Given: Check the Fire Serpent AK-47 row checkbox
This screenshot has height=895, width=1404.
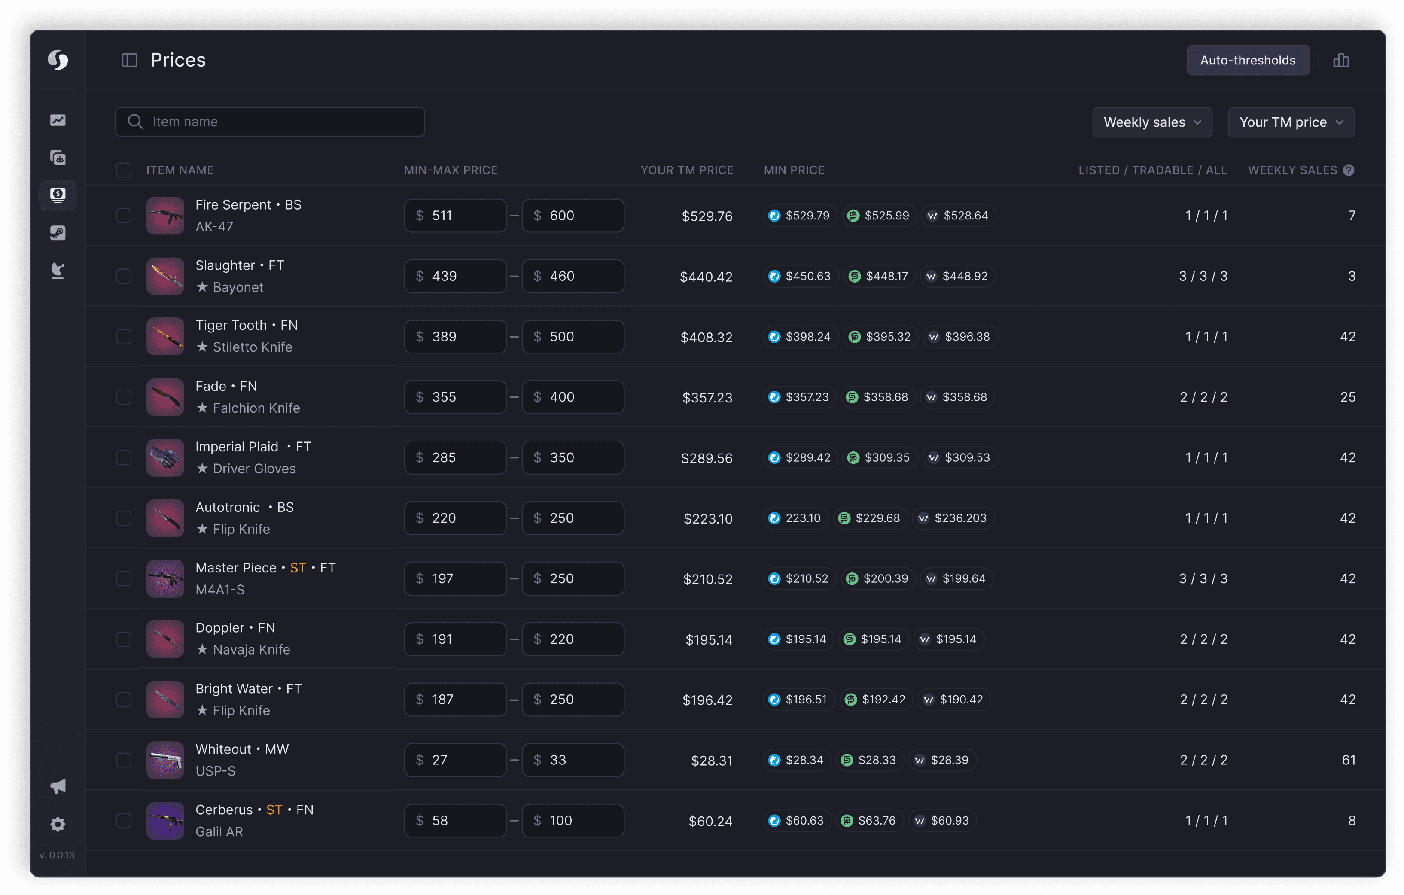Looking at the screenshot, I should [x=124, y=216].
